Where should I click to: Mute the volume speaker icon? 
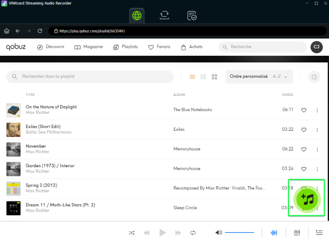point(218,233)
